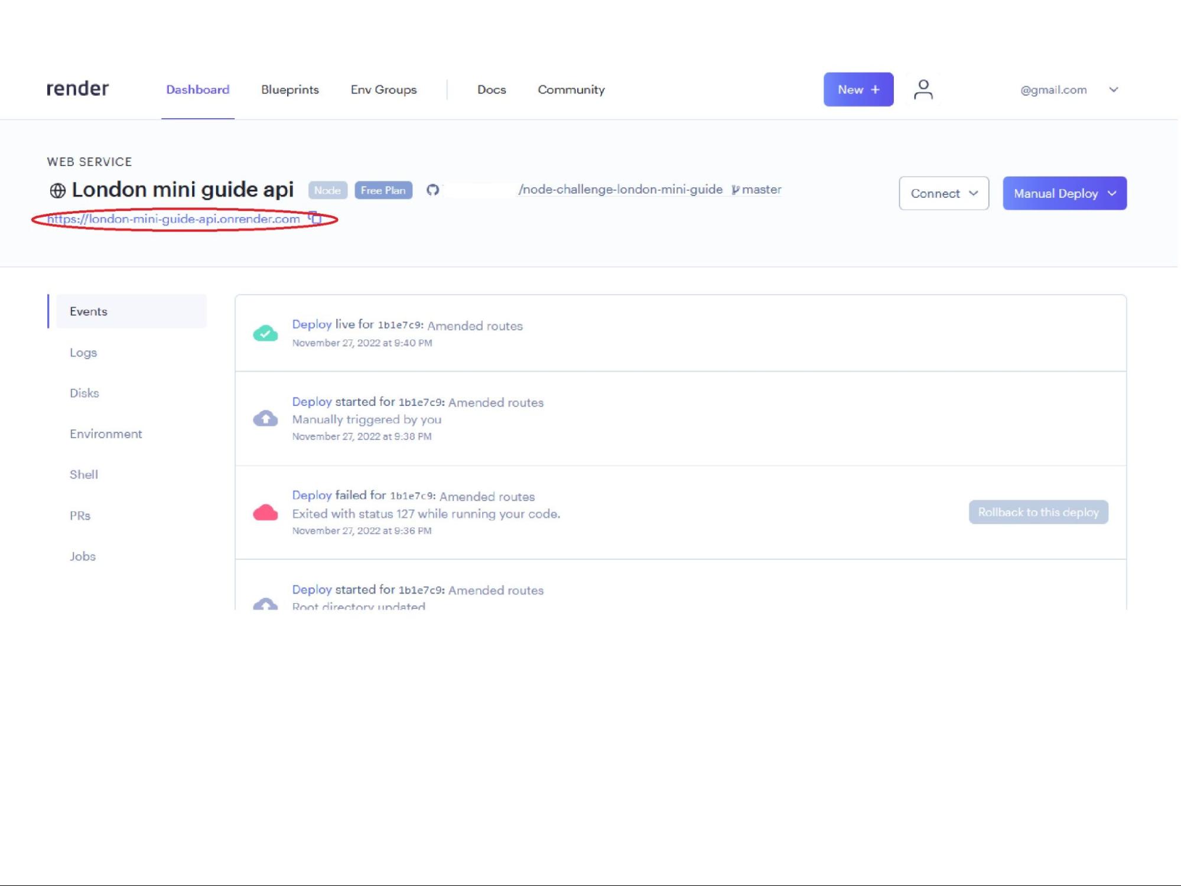Open the GitHub repository icon
Image resolution: width=1181 pixels, height=886 pixels.
coord(434,190)
